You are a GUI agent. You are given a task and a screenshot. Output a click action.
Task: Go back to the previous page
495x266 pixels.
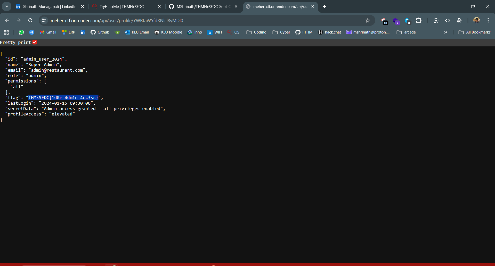tap(7, 20)
